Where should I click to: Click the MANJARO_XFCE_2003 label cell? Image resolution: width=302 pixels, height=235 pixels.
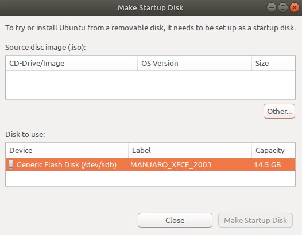171,165
